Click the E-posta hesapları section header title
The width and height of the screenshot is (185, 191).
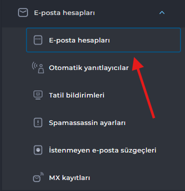(x=64, y=13)
